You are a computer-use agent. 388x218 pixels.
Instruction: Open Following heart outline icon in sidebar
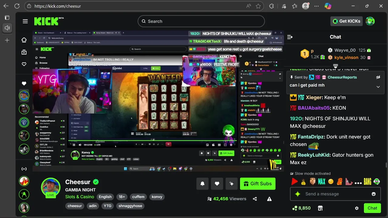click(24, 64)
